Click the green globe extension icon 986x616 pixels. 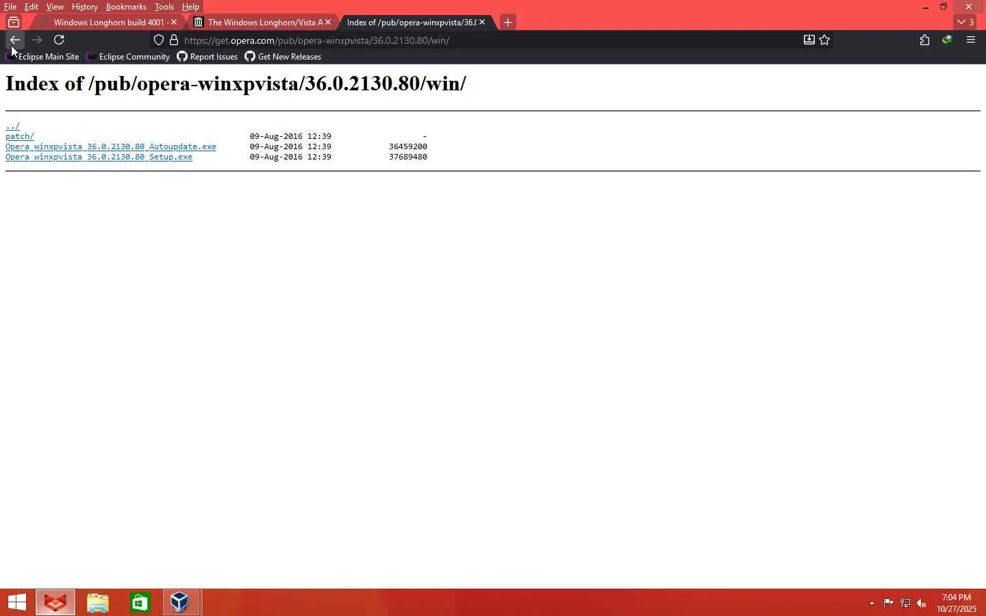[x=948, y=40]
